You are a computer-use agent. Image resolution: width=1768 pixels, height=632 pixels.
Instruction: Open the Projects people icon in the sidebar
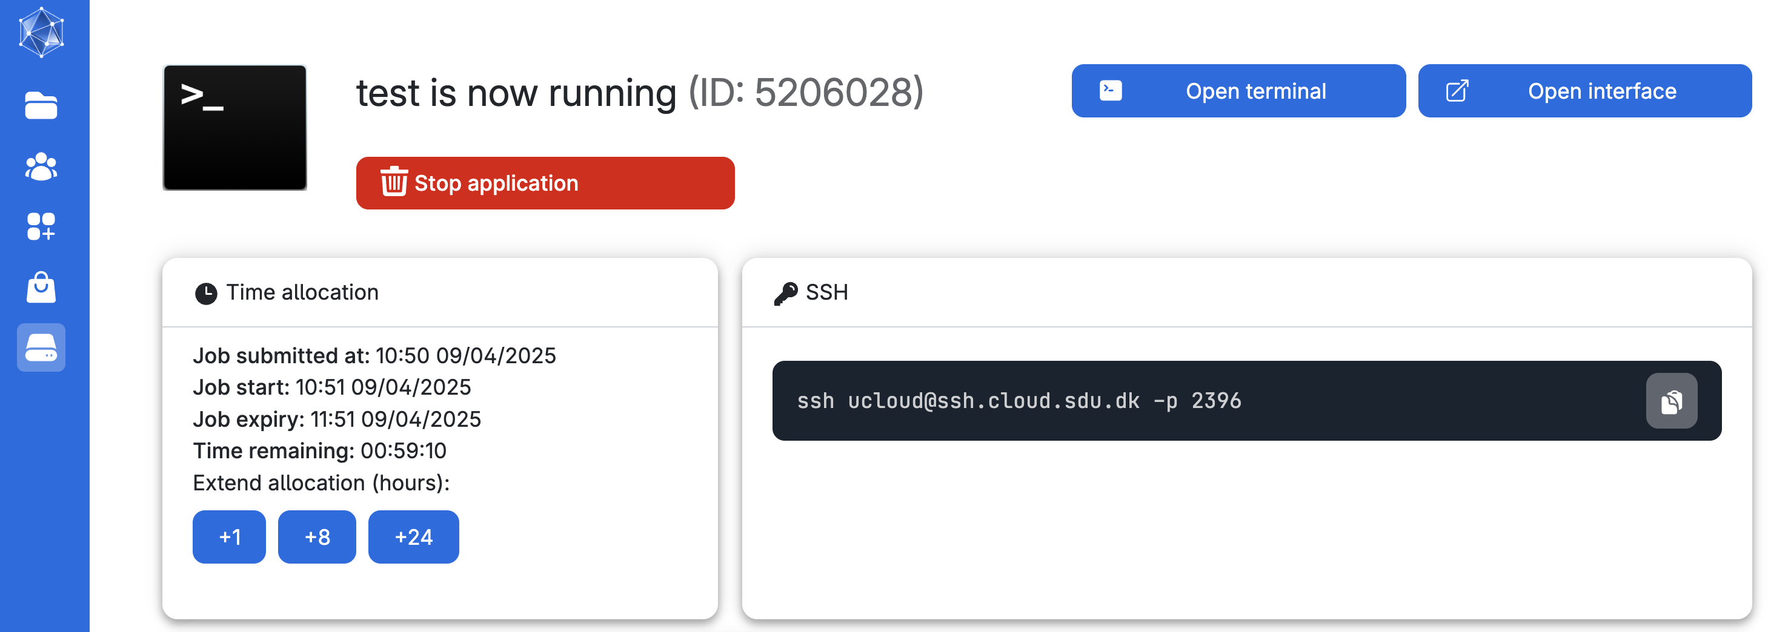click(x=41, y=166)
